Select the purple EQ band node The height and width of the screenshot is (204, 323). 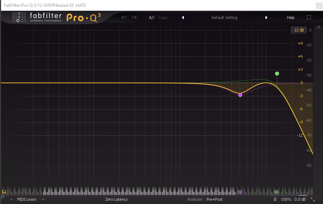coord(240,95)
